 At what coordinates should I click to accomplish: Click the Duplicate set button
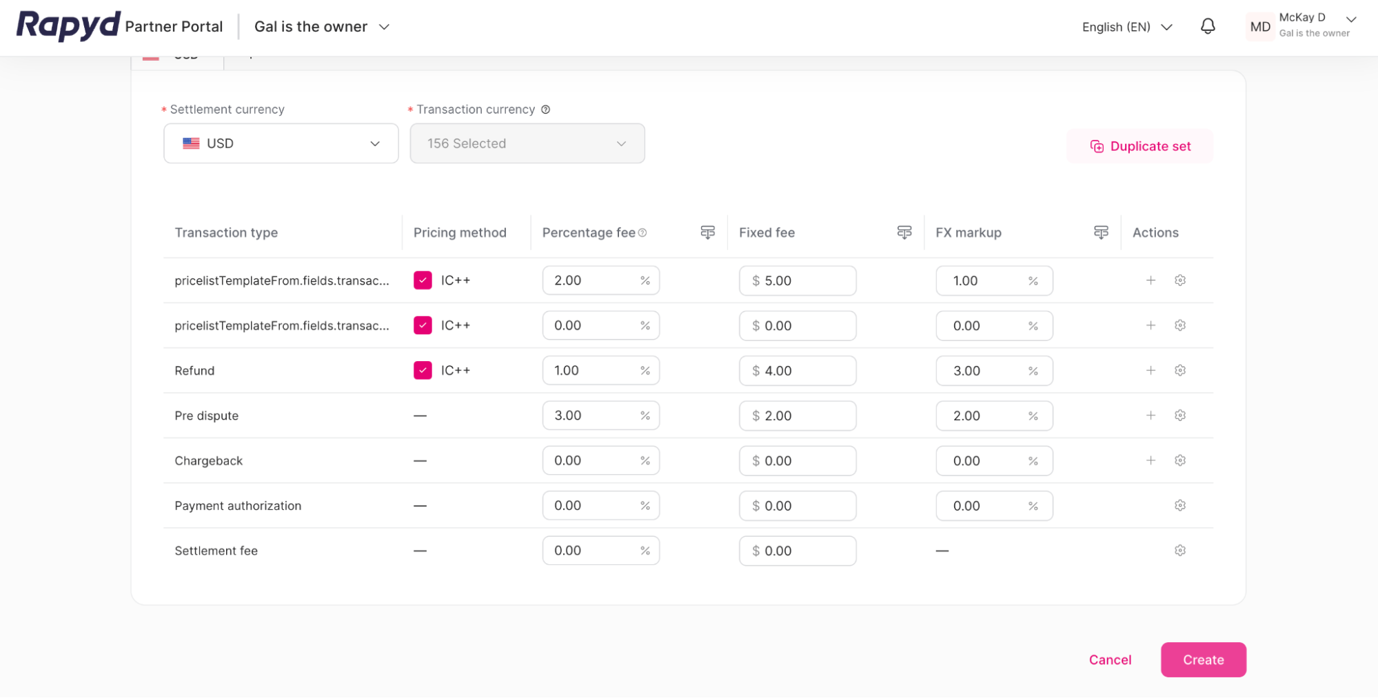point(1139,145)
